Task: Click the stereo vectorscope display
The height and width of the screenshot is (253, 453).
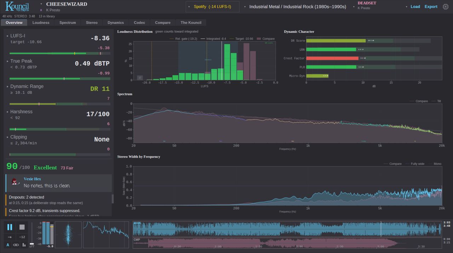Action: (68, 235)
